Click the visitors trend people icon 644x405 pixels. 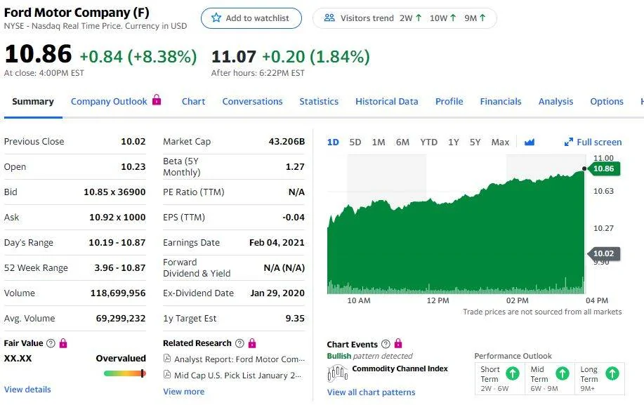coord(329,18)
